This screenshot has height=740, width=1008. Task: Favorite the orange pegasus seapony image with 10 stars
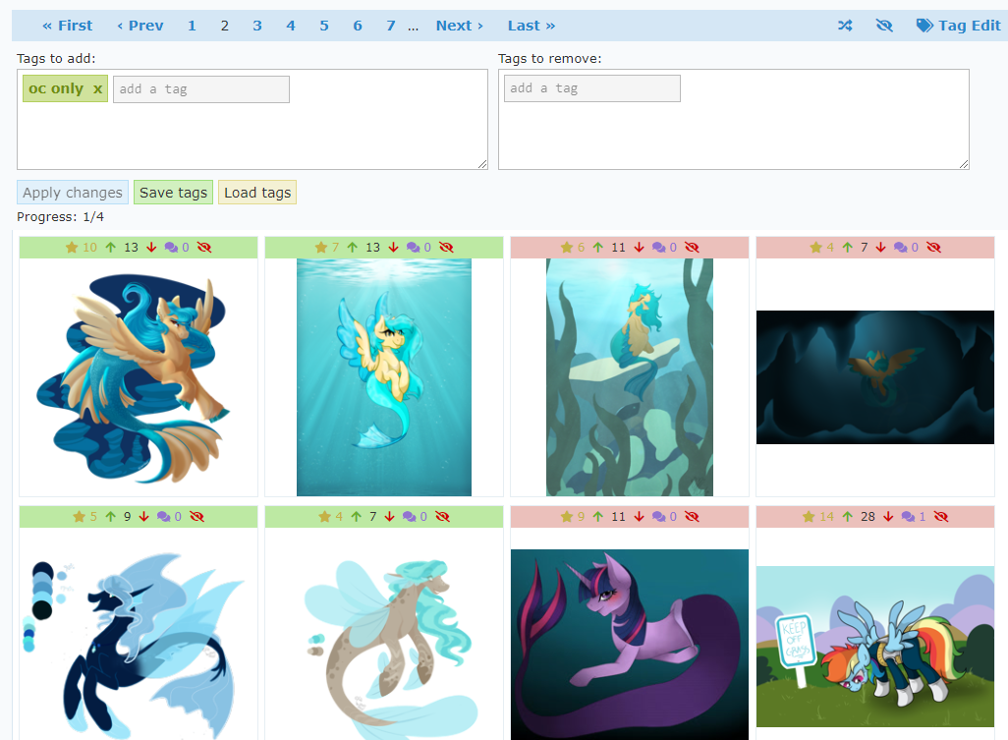point(72,248)
